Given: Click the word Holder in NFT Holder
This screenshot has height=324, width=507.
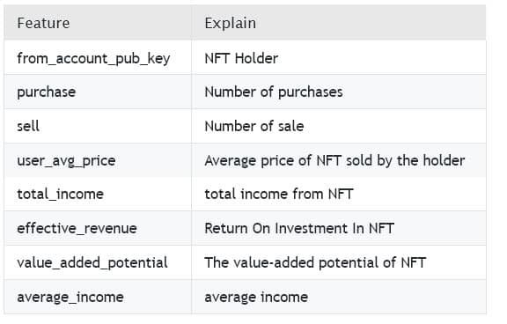Looking at the screenshot, I should (256, 58).
